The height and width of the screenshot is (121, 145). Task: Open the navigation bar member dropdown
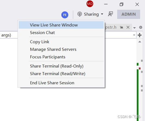(134, 35)
